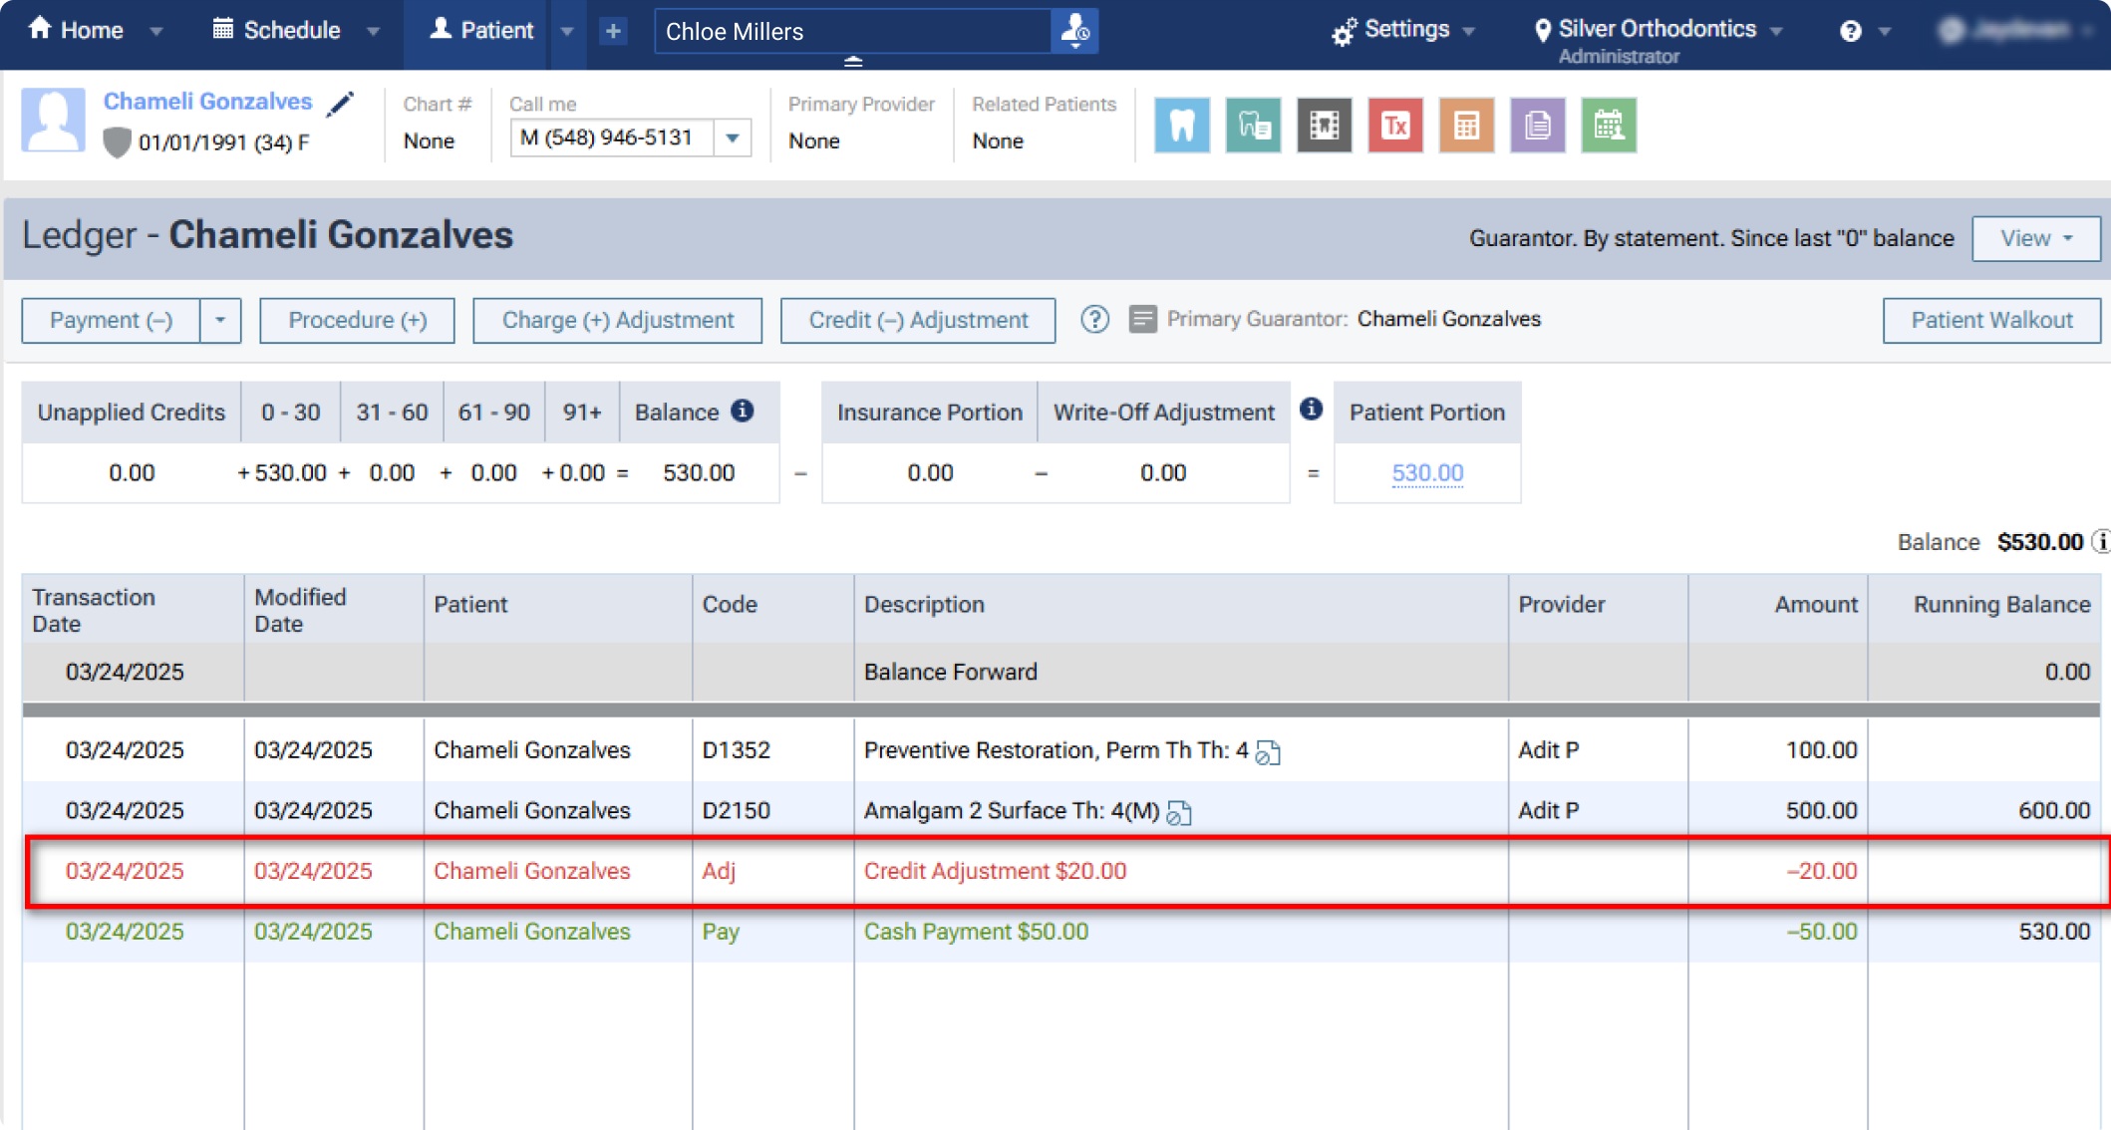The height and width of the screenshot is (1130, 2111).
Task: Select the D1352 code cell
Action: tap(772, 749)
